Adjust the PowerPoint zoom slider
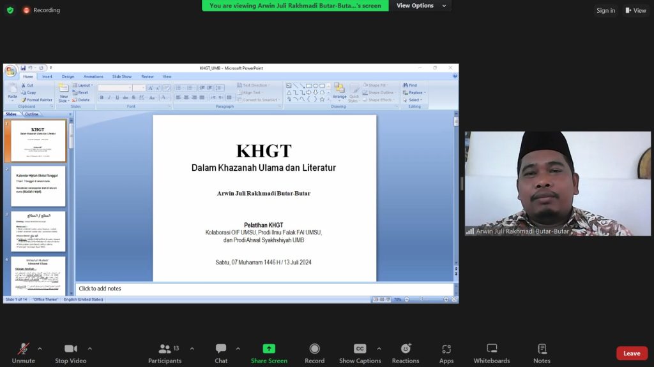Image resolution: width=654 pixels, height=367 pixels. coord(421,299)
